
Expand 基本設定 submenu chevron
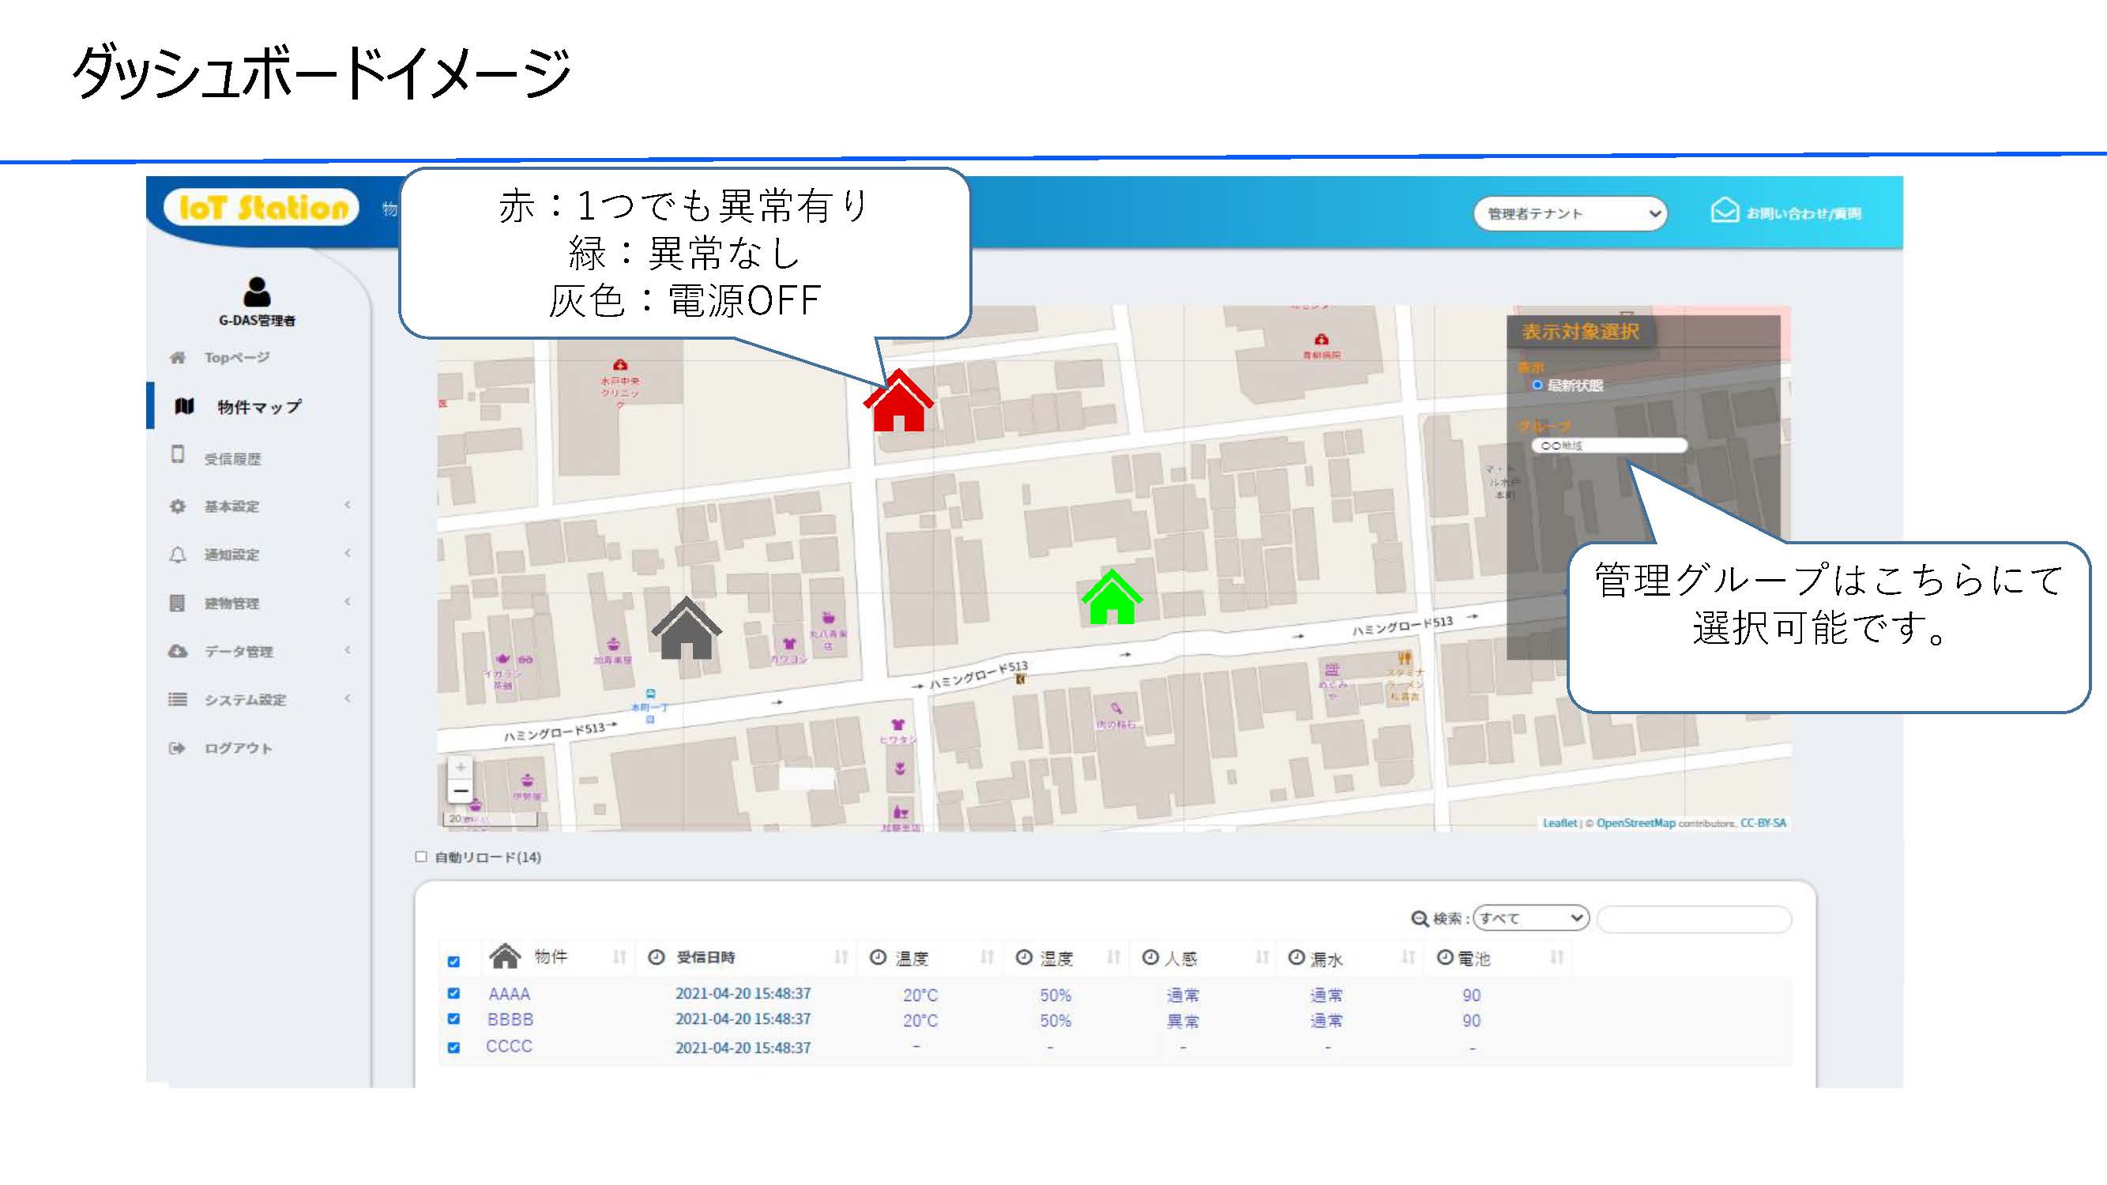tap(348, 506)
